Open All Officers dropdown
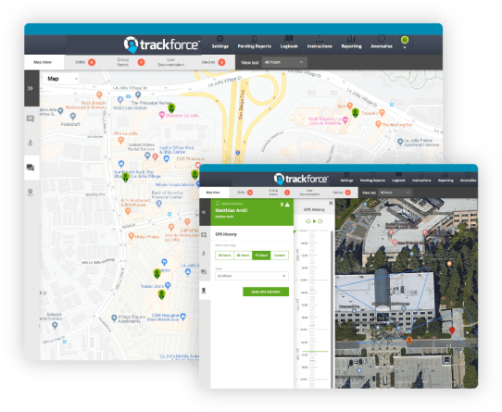Screen dimensions: 502x412 252,276
